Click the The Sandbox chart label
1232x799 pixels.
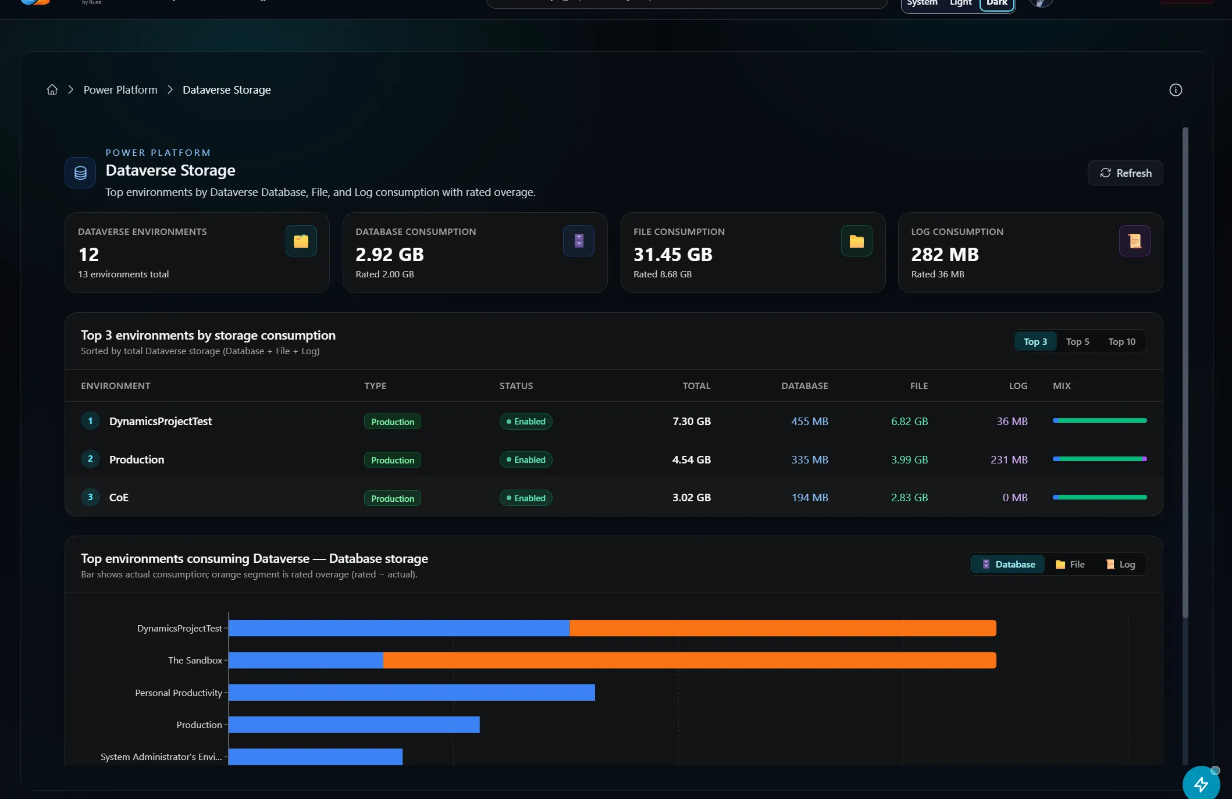point(195,660)
